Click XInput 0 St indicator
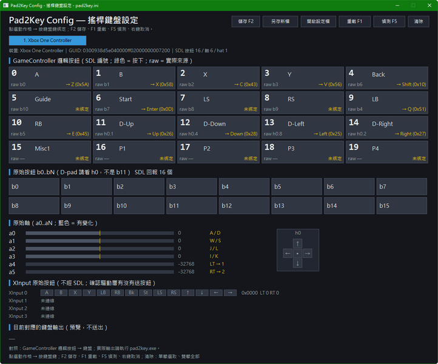This screenshot has width=438, height=364. click(146, 293)
